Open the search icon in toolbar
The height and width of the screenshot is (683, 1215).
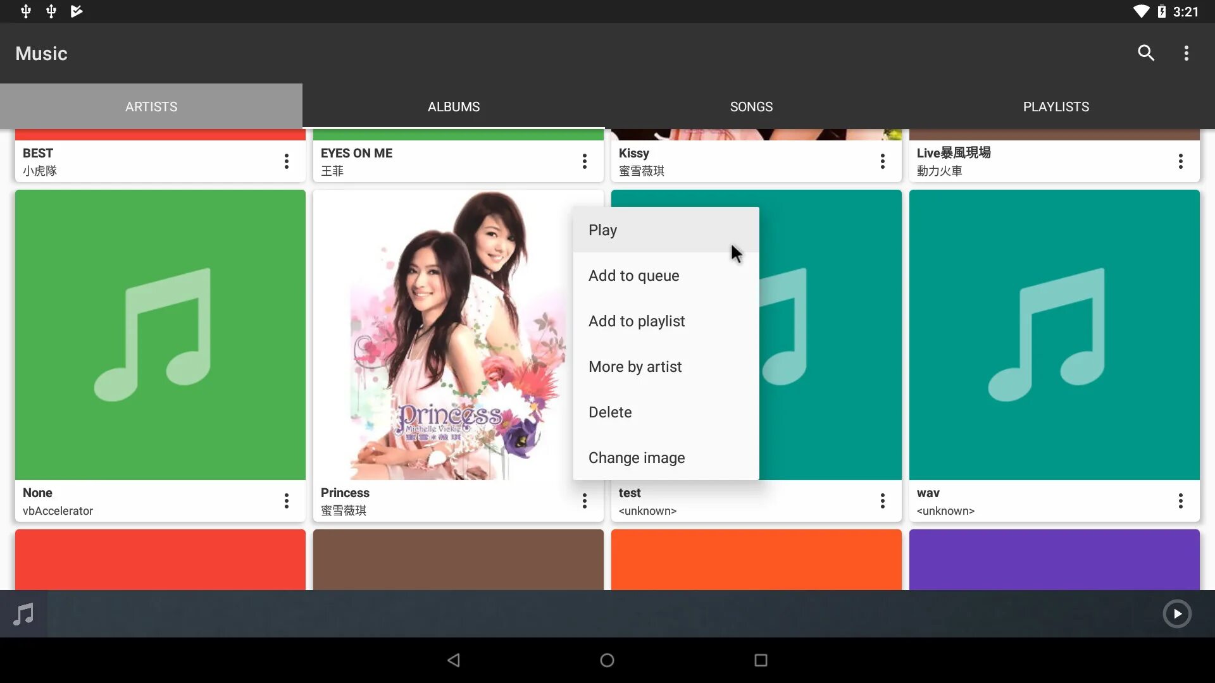[x=1146, y=53]
